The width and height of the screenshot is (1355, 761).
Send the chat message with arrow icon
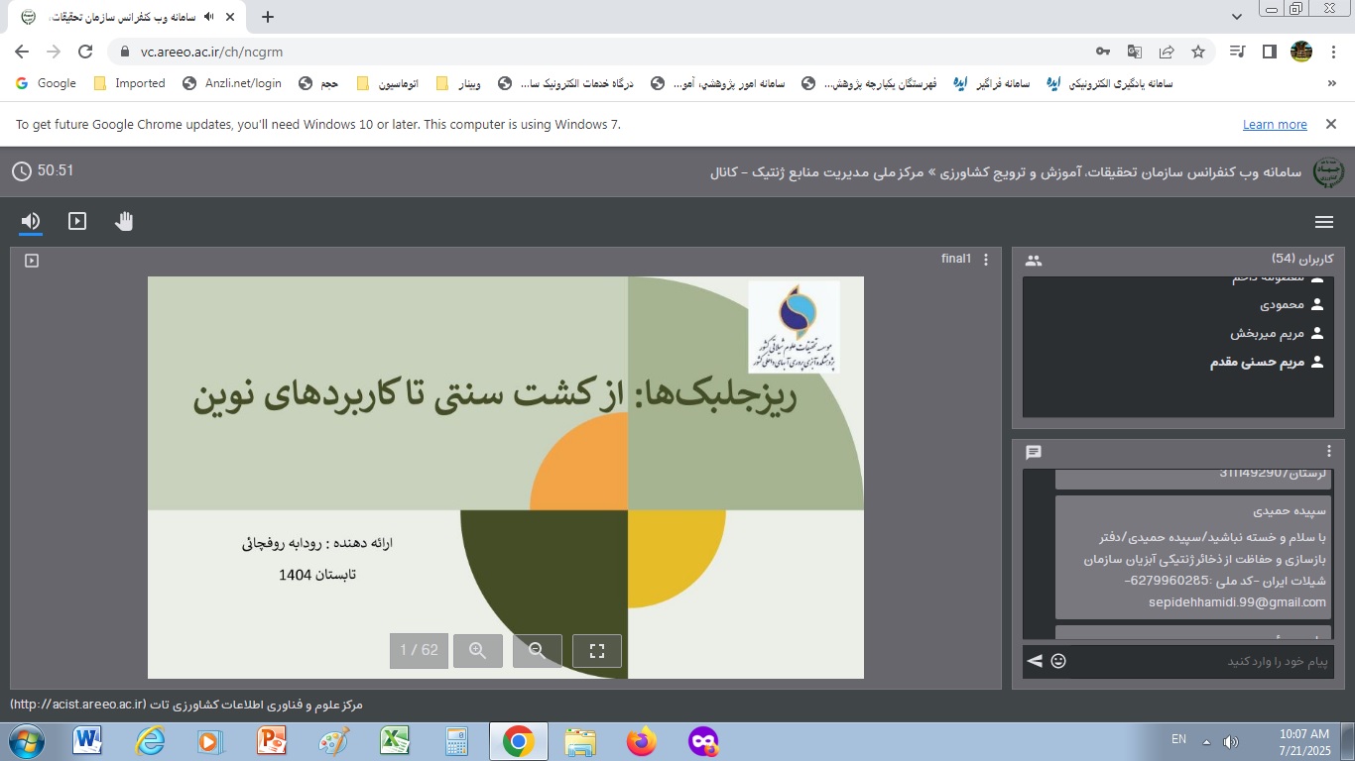point(1035,661)
